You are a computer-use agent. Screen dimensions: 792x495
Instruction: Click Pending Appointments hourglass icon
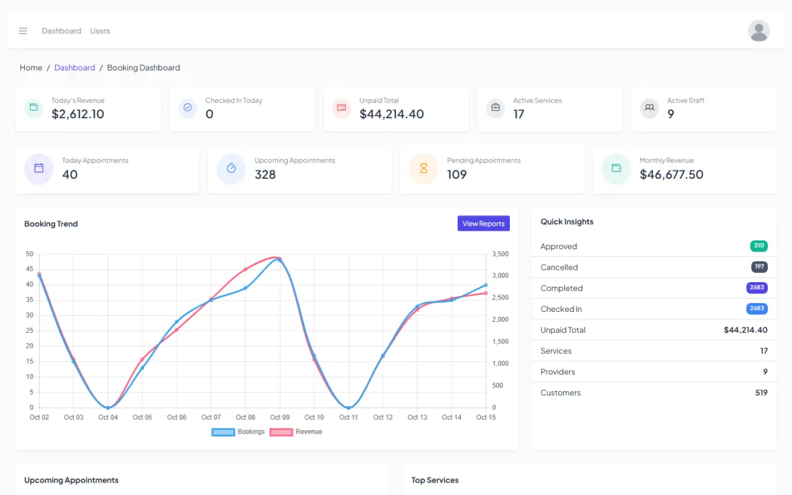point(424,168)
